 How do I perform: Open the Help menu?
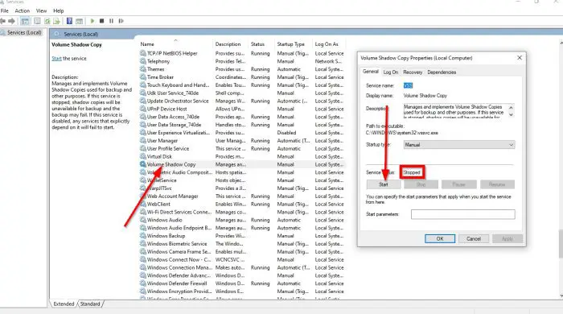tap(59, 10)
